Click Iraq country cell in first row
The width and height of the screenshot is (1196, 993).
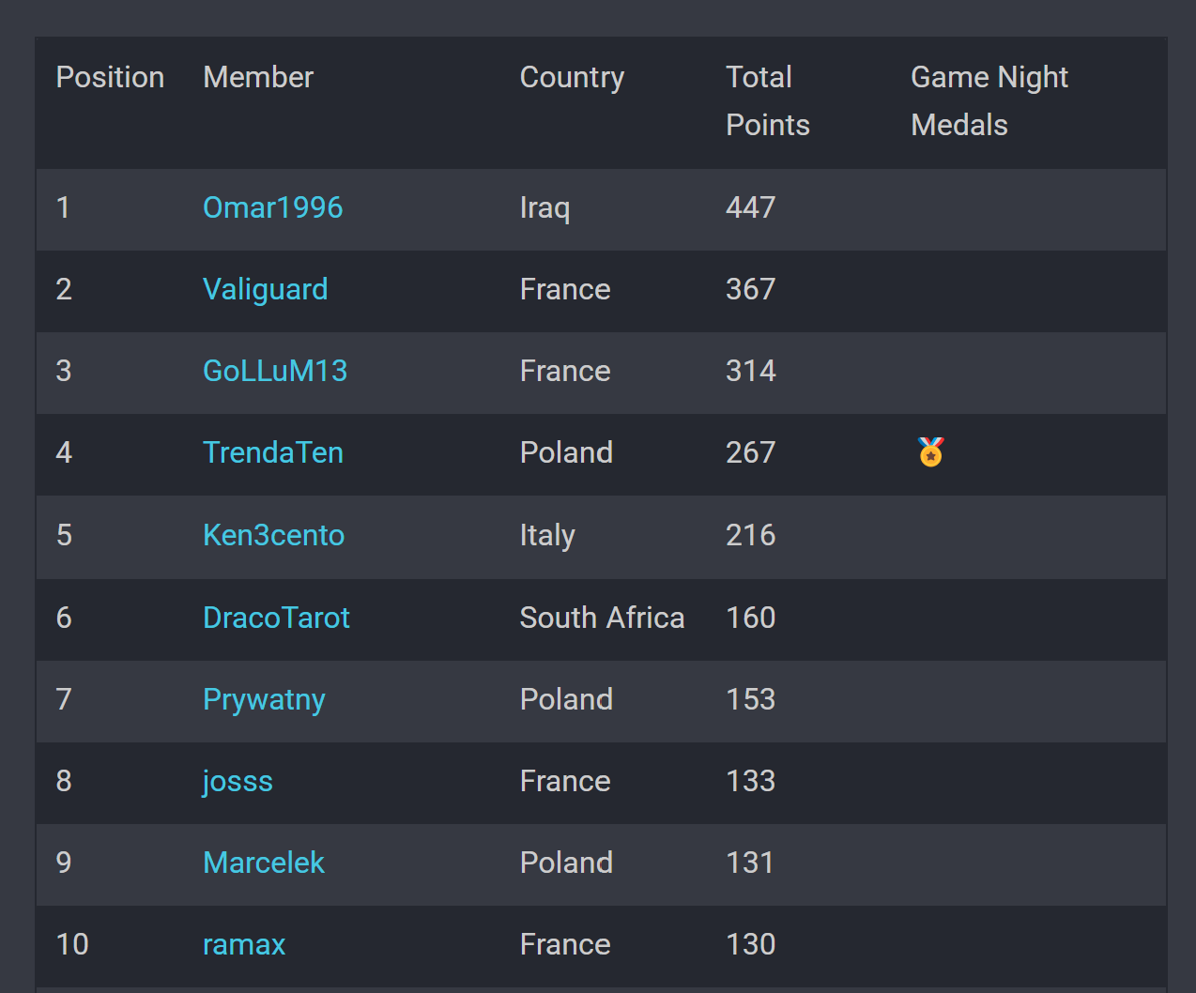tap(544, 207)
